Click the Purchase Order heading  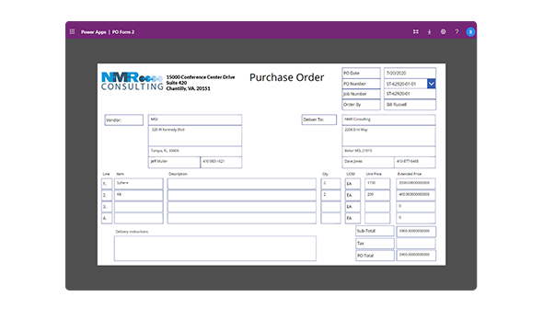[x=287, y=77]
